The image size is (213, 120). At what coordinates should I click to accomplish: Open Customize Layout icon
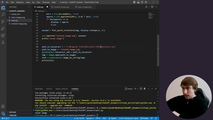146,2
